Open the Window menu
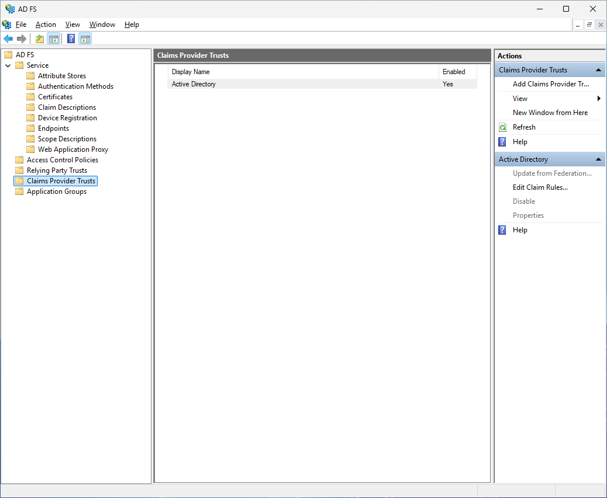The image size is (607, 498). tap(102, 25)
